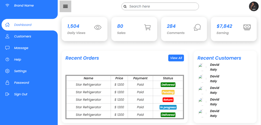The image size is (261, 125).
Task: Click the Settings gear icon
Action: coord(7,71)
